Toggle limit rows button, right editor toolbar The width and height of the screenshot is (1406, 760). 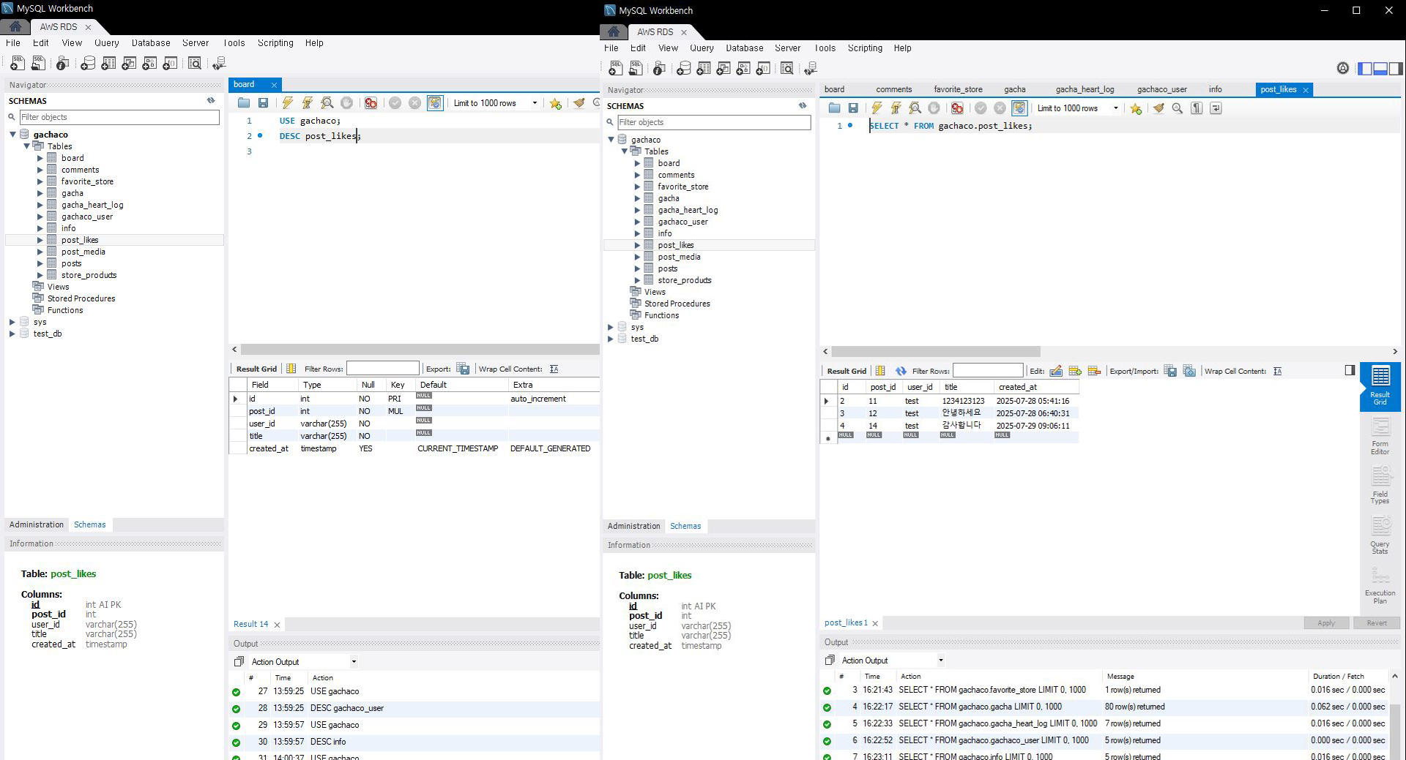1019,108
